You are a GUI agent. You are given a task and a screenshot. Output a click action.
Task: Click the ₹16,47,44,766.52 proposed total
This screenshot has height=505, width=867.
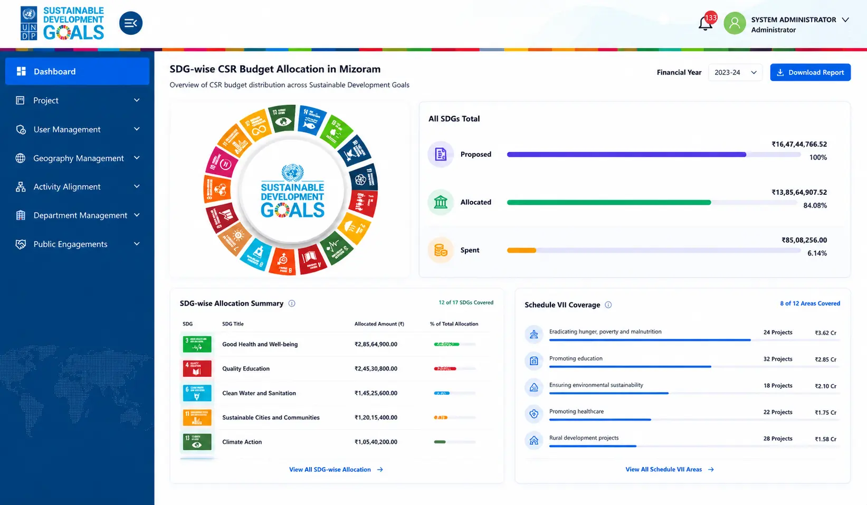tap(799, 144)
